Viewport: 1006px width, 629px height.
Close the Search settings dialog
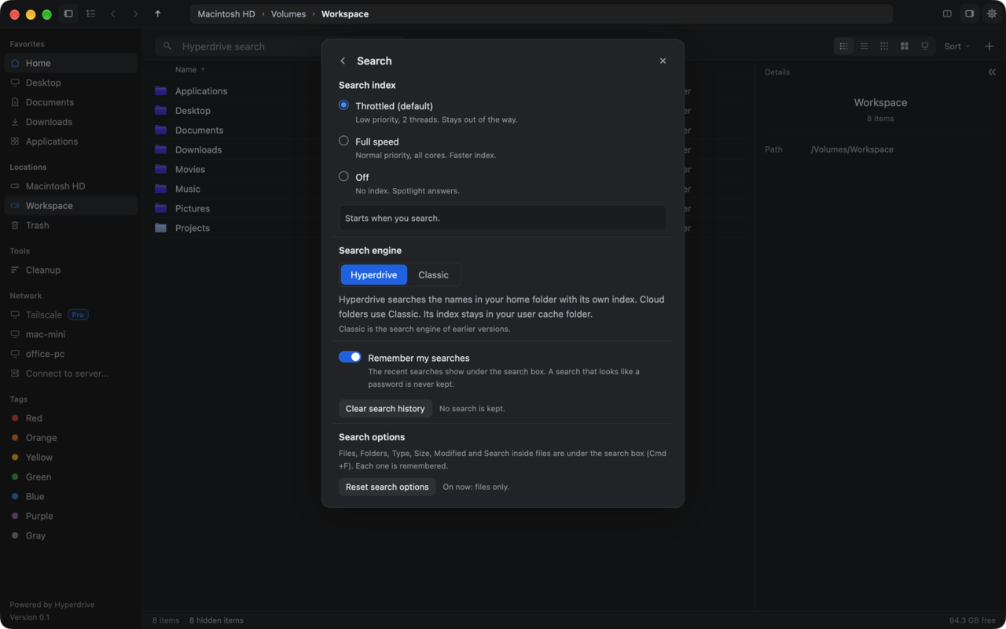pos(663,61)
